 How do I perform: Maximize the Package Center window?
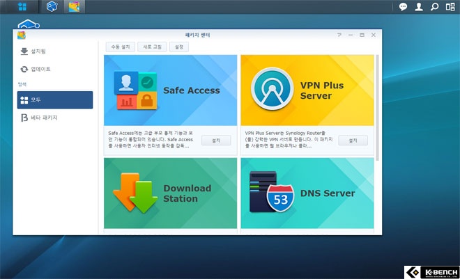tap(362, 35)
